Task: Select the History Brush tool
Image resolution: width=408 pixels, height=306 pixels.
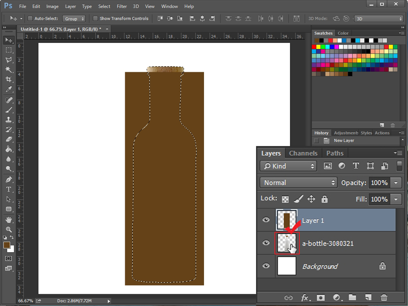Action: [x=9, y=129]
